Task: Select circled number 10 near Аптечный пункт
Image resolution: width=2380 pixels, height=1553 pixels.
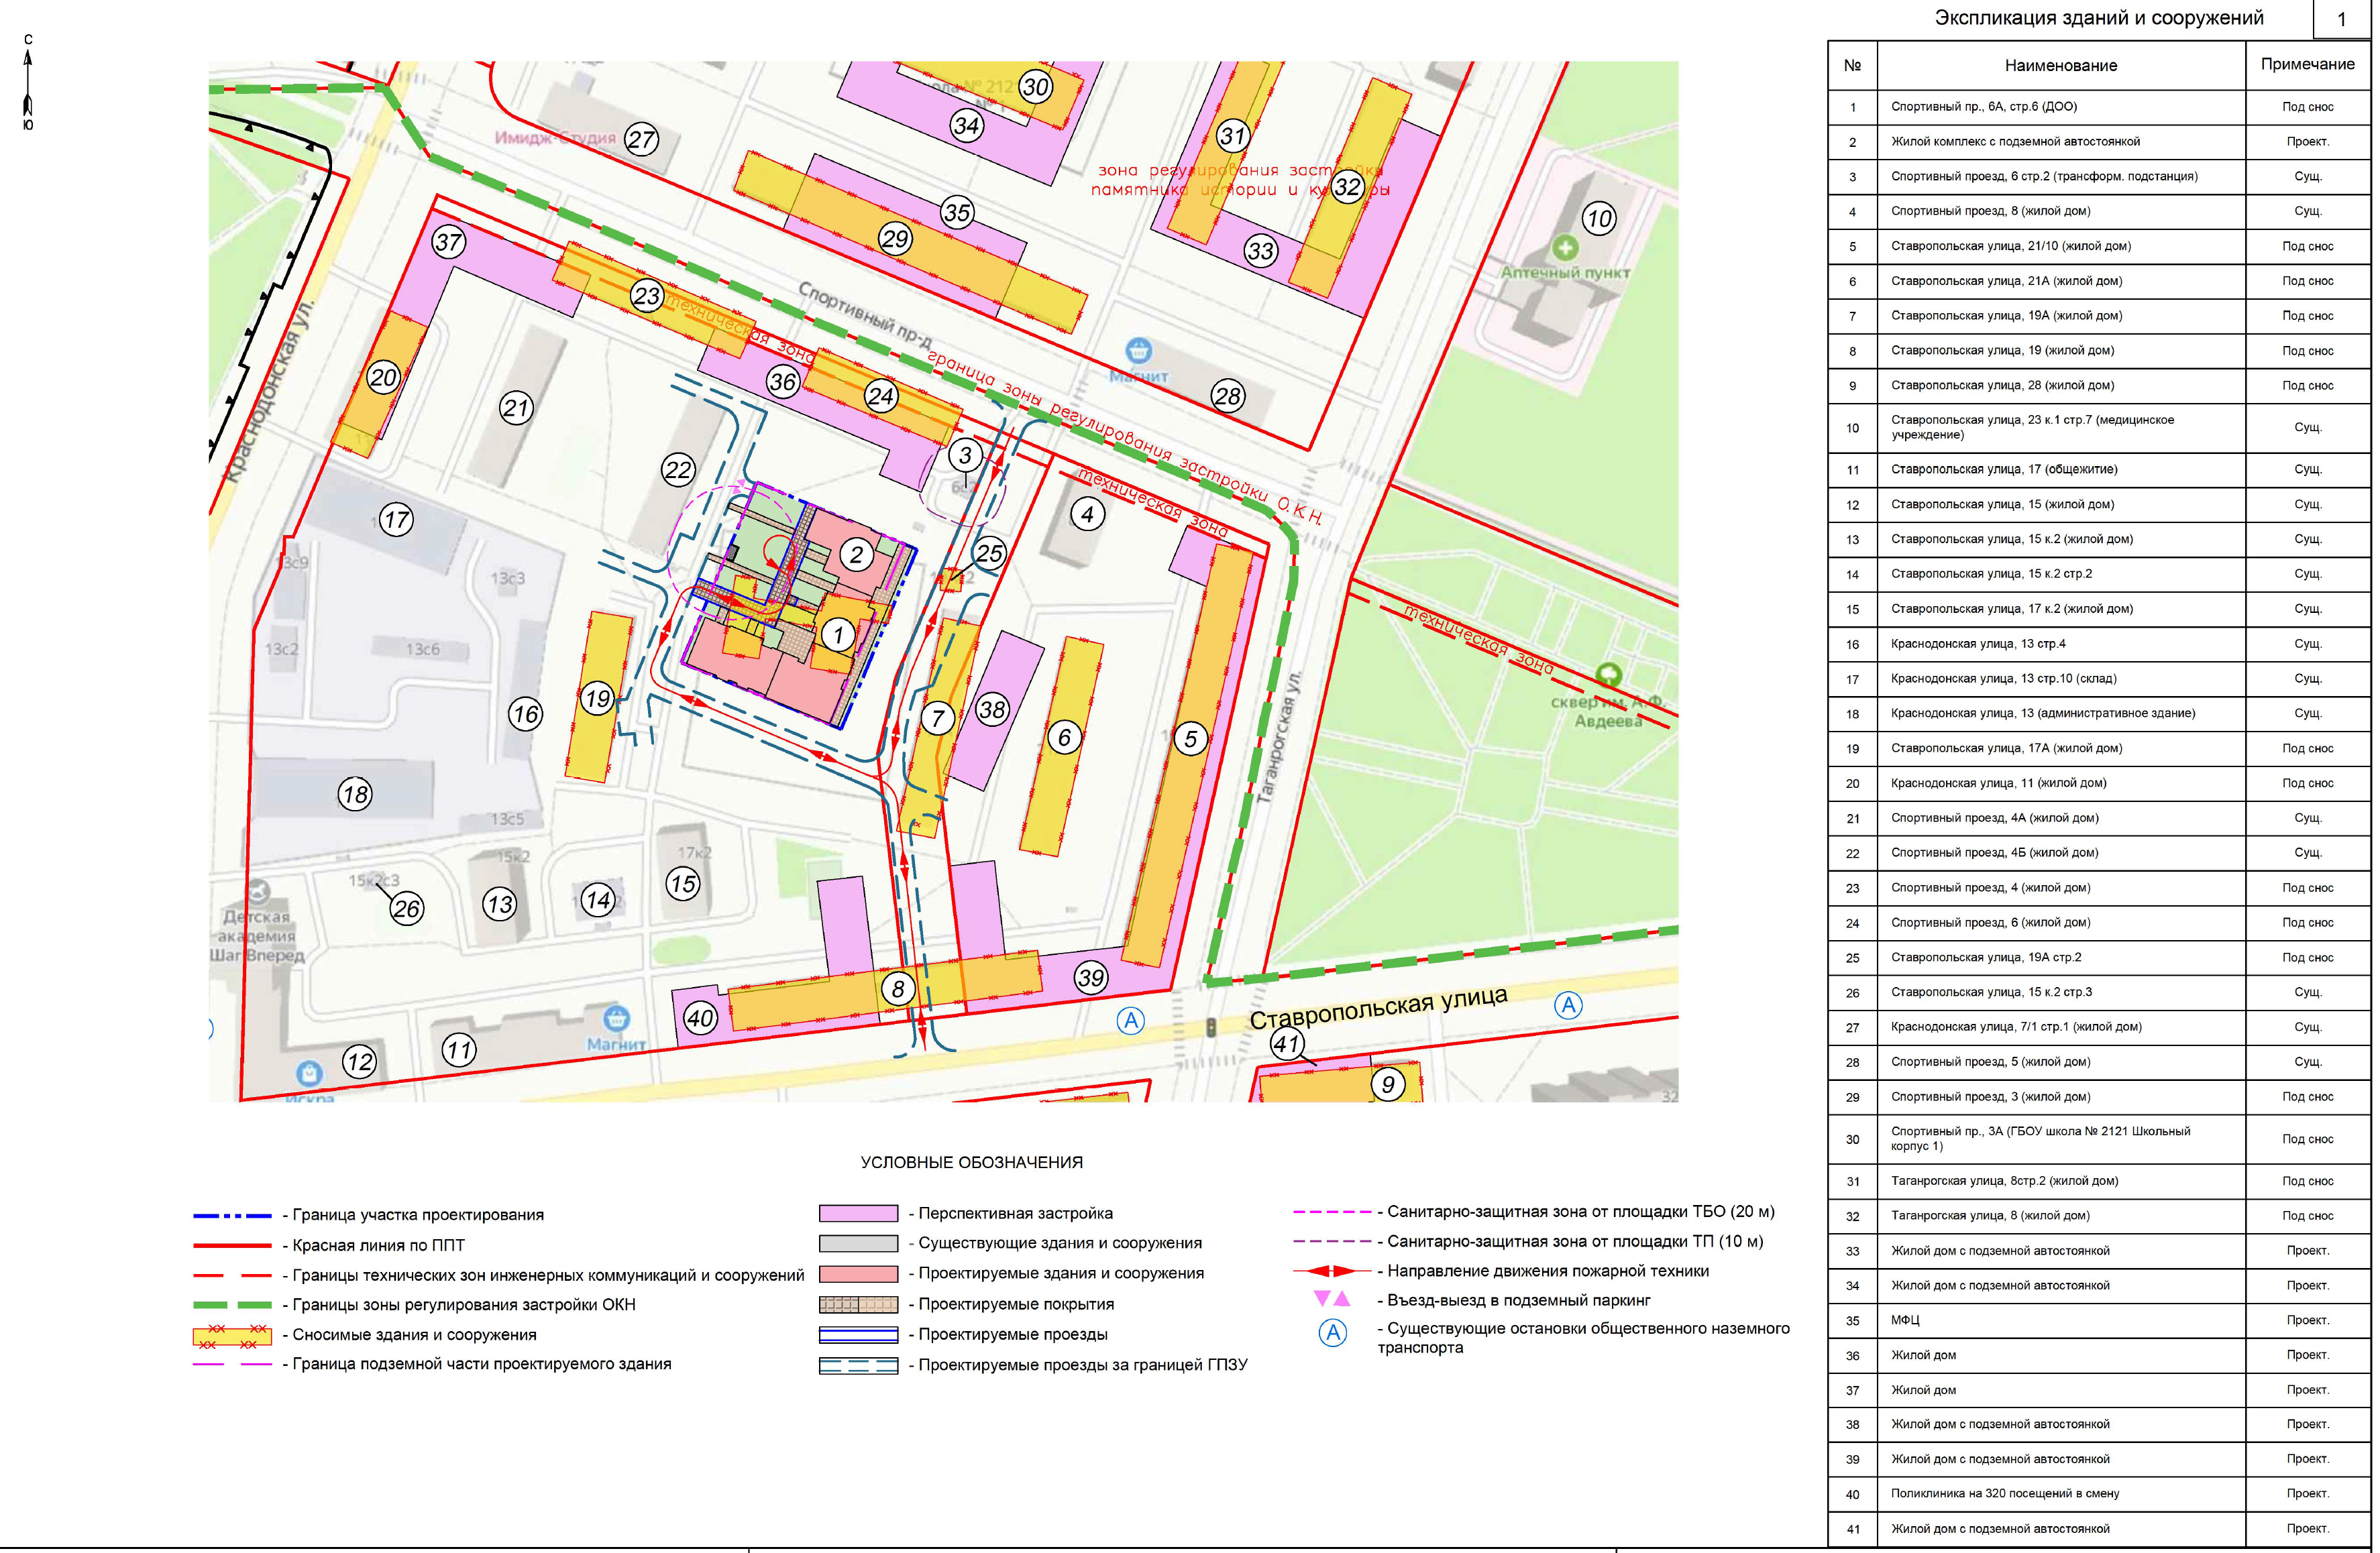Action: pyautogui.click(x=1599, y=218)
